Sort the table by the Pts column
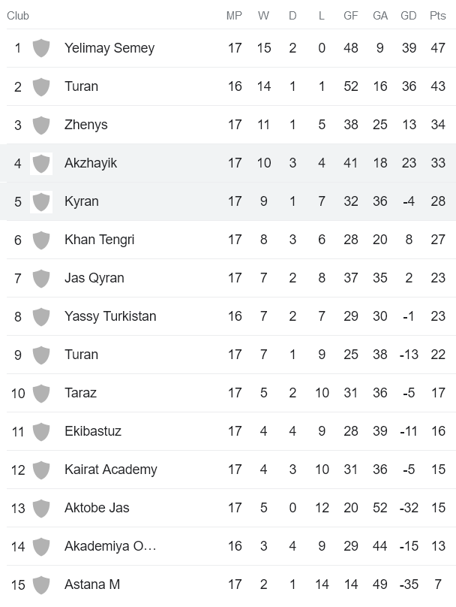The height and width of the screenshot is (607, 456). pos(438,16)
